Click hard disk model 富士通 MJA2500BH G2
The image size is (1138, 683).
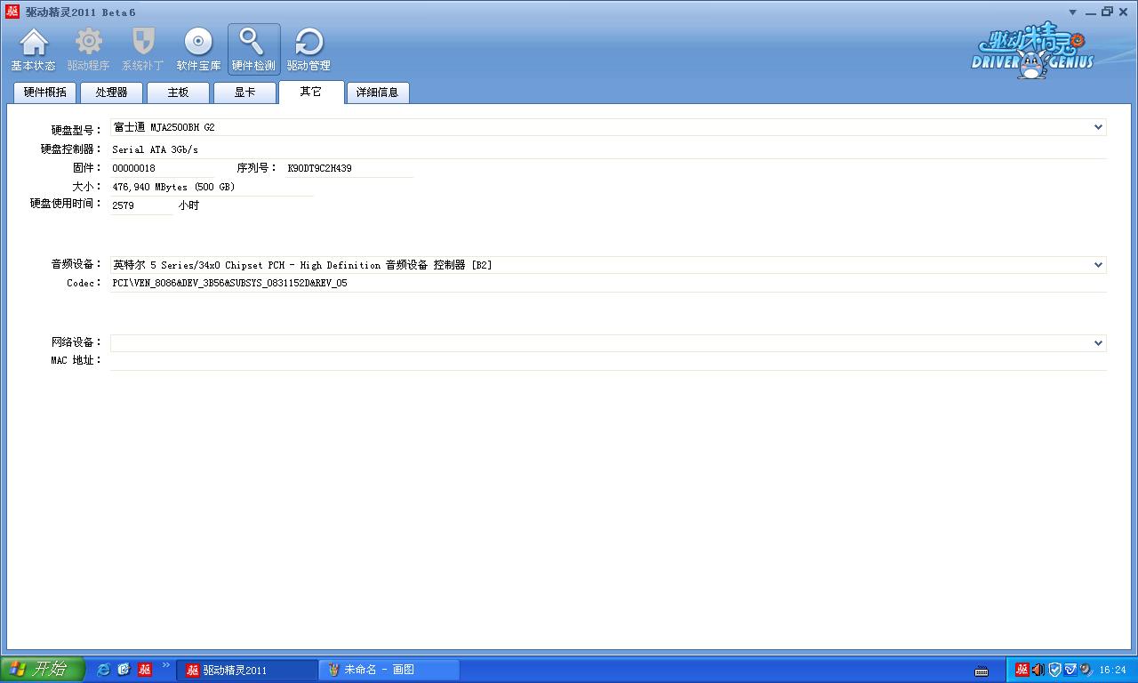164,128
